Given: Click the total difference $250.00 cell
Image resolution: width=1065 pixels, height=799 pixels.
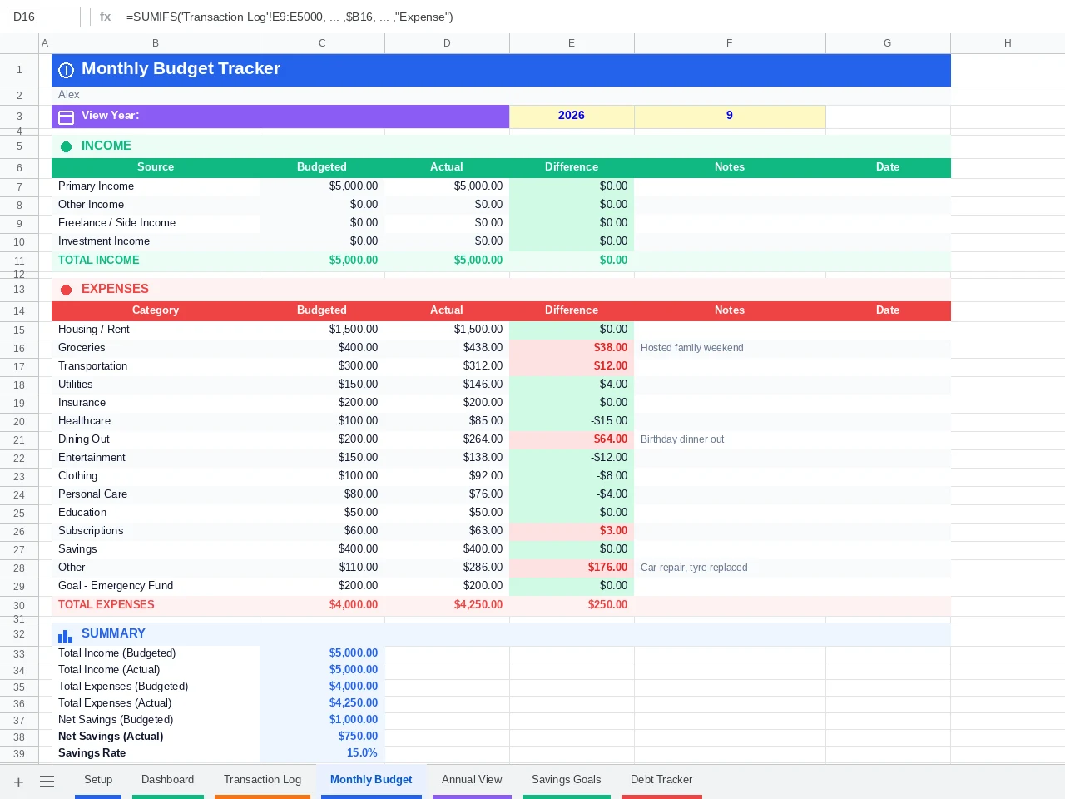Looking at the screenshot, I should tap(572, 605).
